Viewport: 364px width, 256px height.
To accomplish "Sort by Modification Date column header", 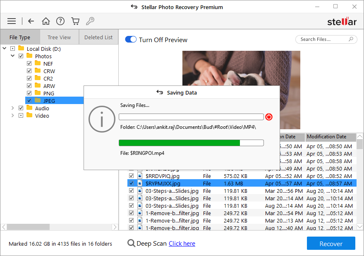I will 330,137.
